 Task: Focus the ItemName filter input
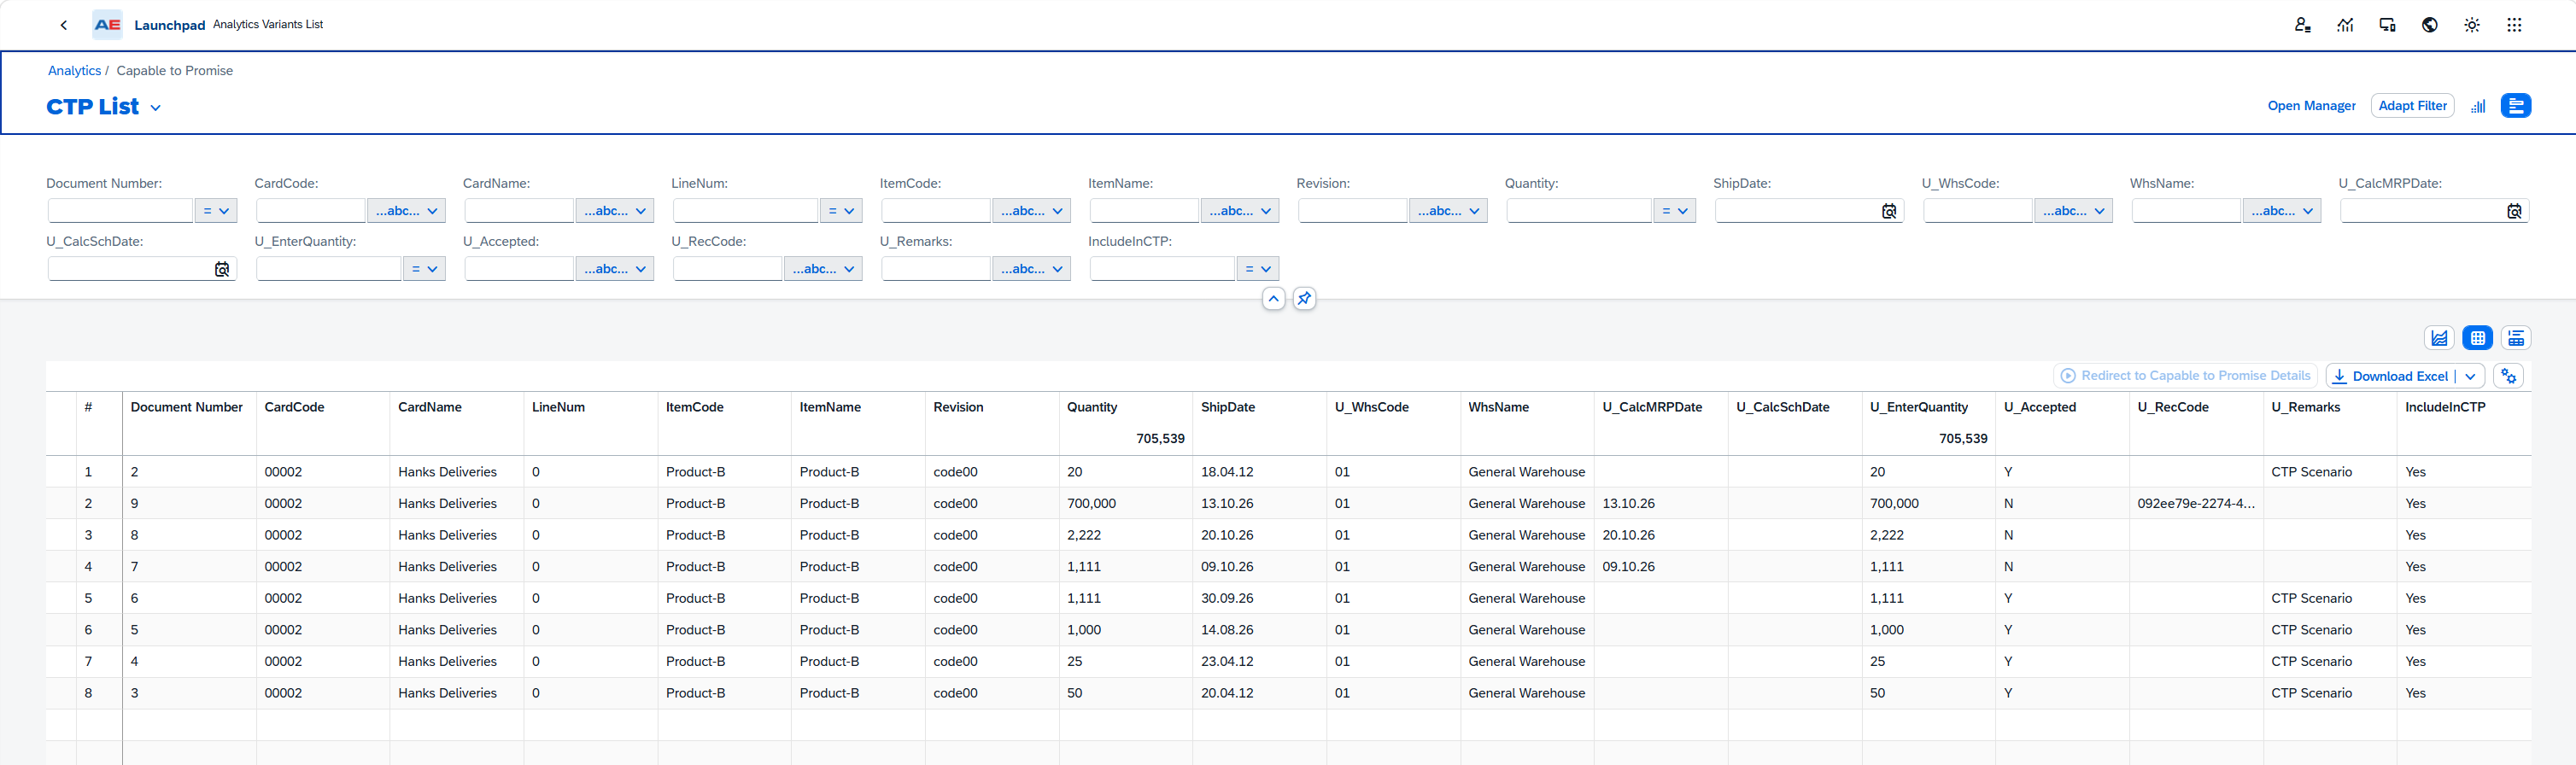1144,211
